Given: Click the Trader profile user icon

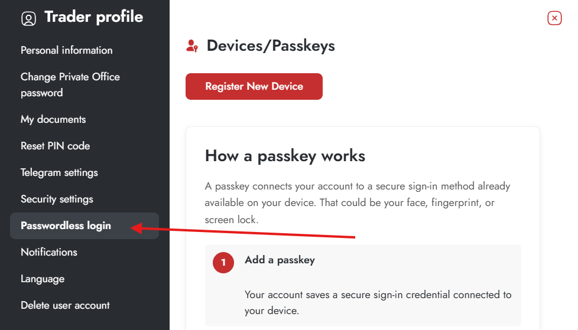Looking at the screenshot, I should coord(28,19).
